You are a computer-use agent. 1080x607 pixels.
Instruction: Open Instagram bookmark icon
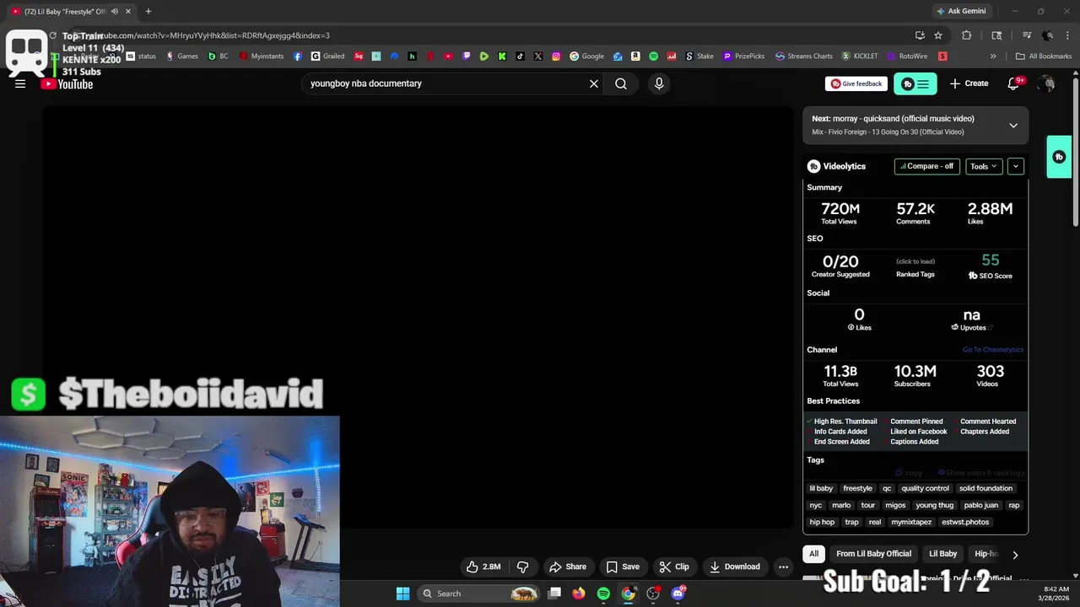556,56
